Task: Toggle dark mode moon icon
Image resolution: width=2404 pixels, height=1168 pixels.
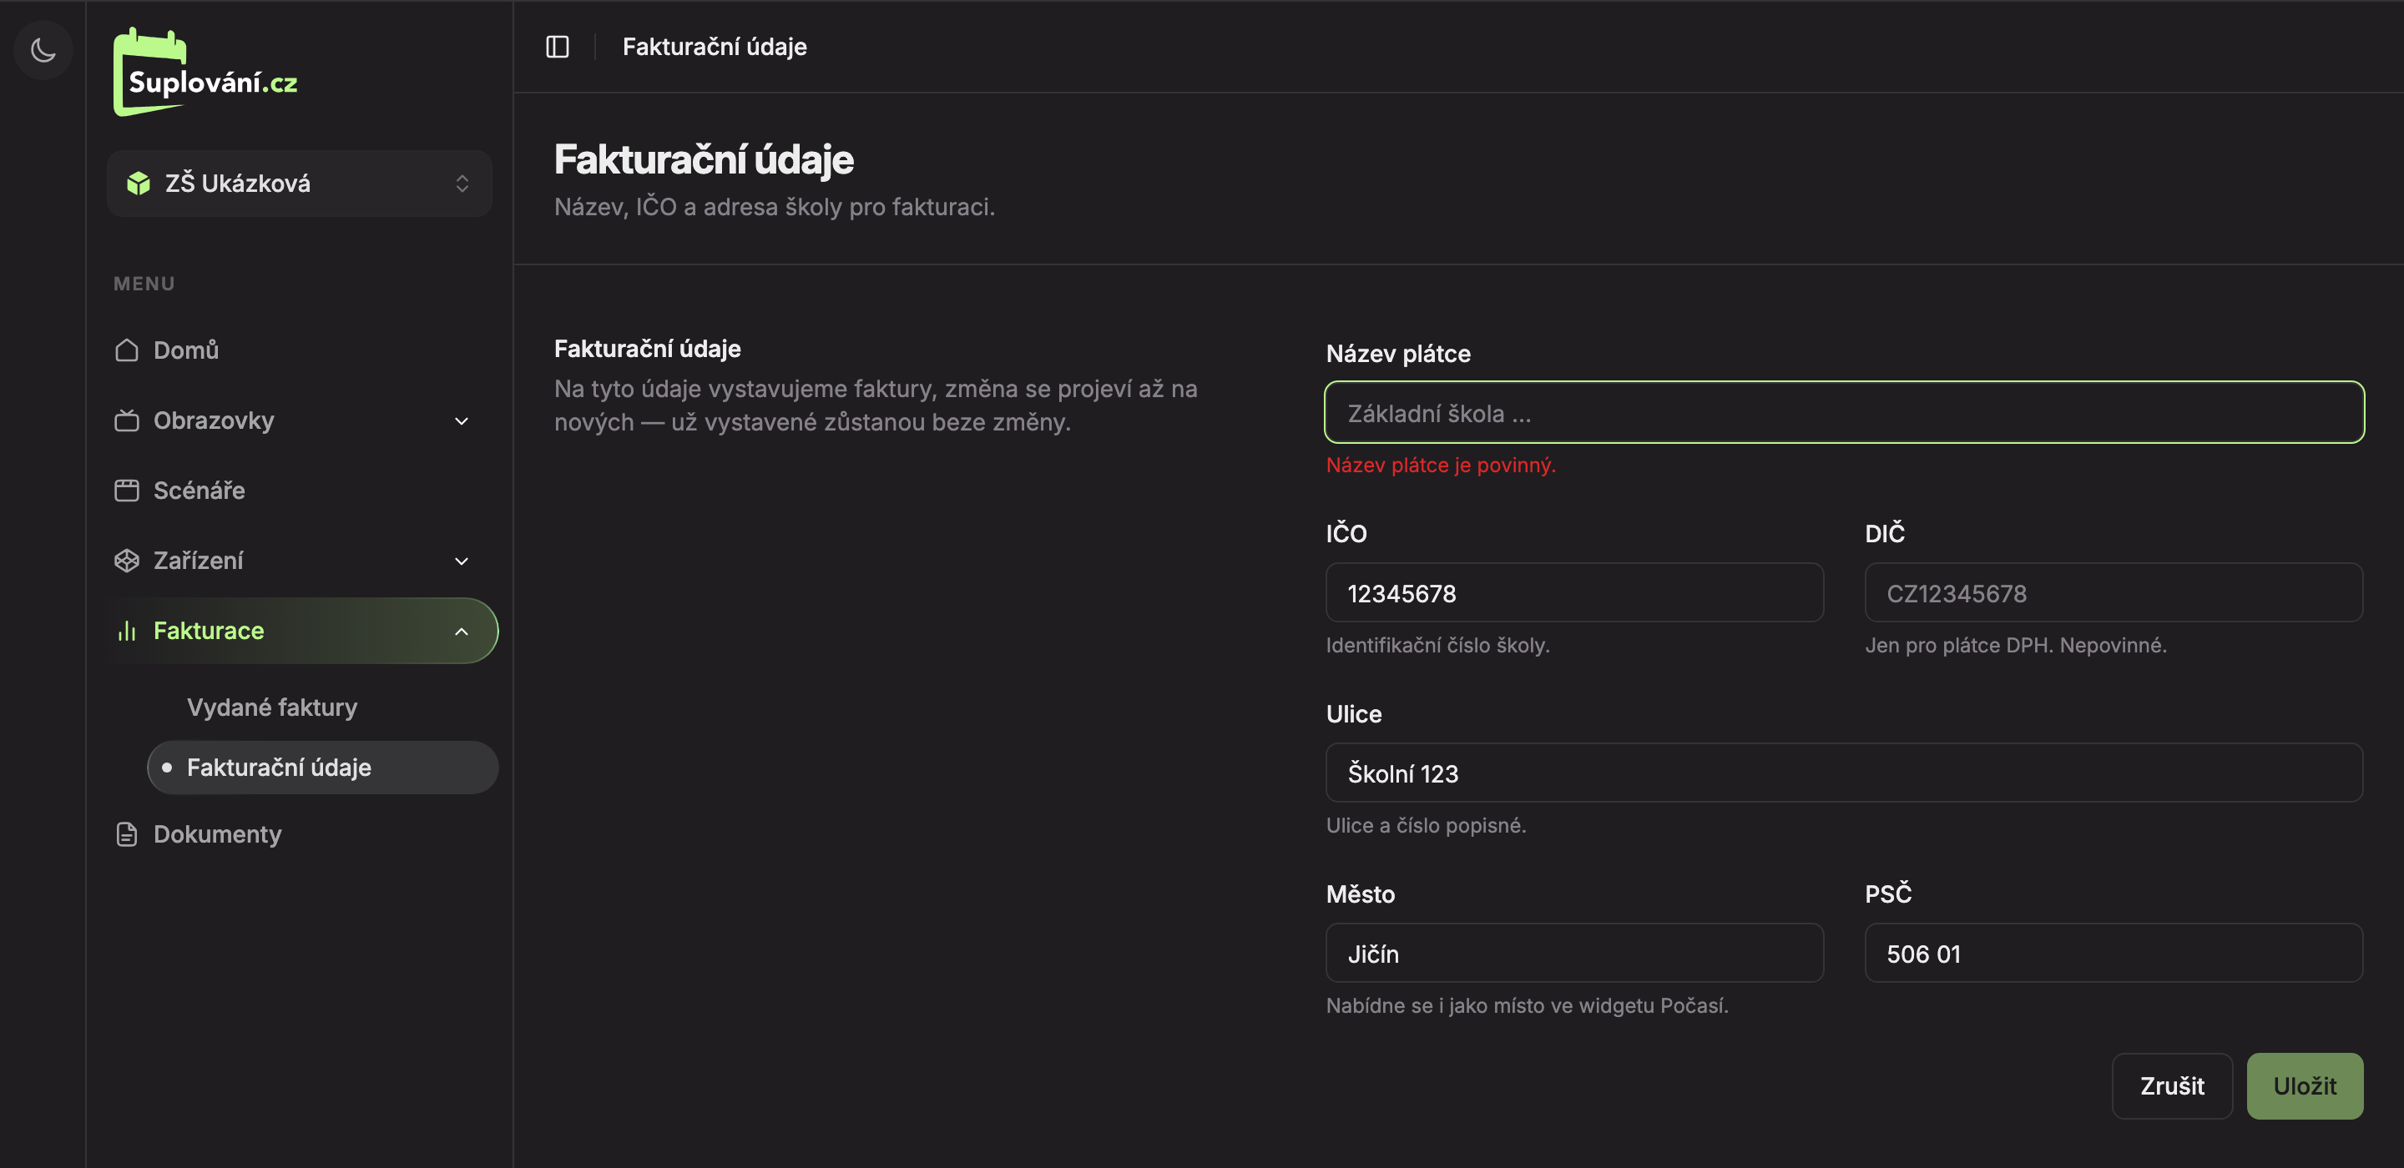Action: coord(43,49)
